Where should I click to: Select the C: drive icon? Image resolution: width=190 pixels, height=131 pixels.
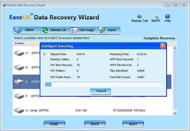[19, 53]
